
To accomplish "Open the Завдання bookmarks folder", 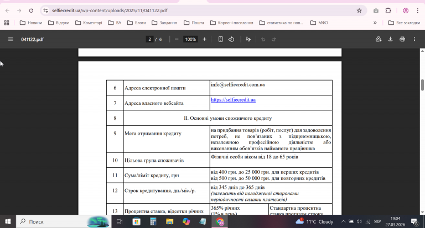I will pyautogui.click(x=164, y=23).
